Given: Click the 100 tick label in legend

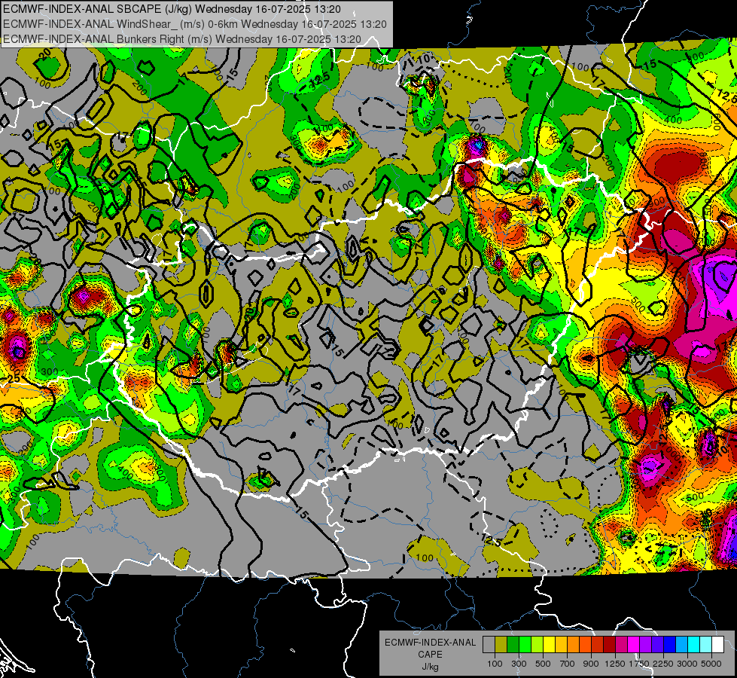Looking at the screenshot, I should [495, 664].
